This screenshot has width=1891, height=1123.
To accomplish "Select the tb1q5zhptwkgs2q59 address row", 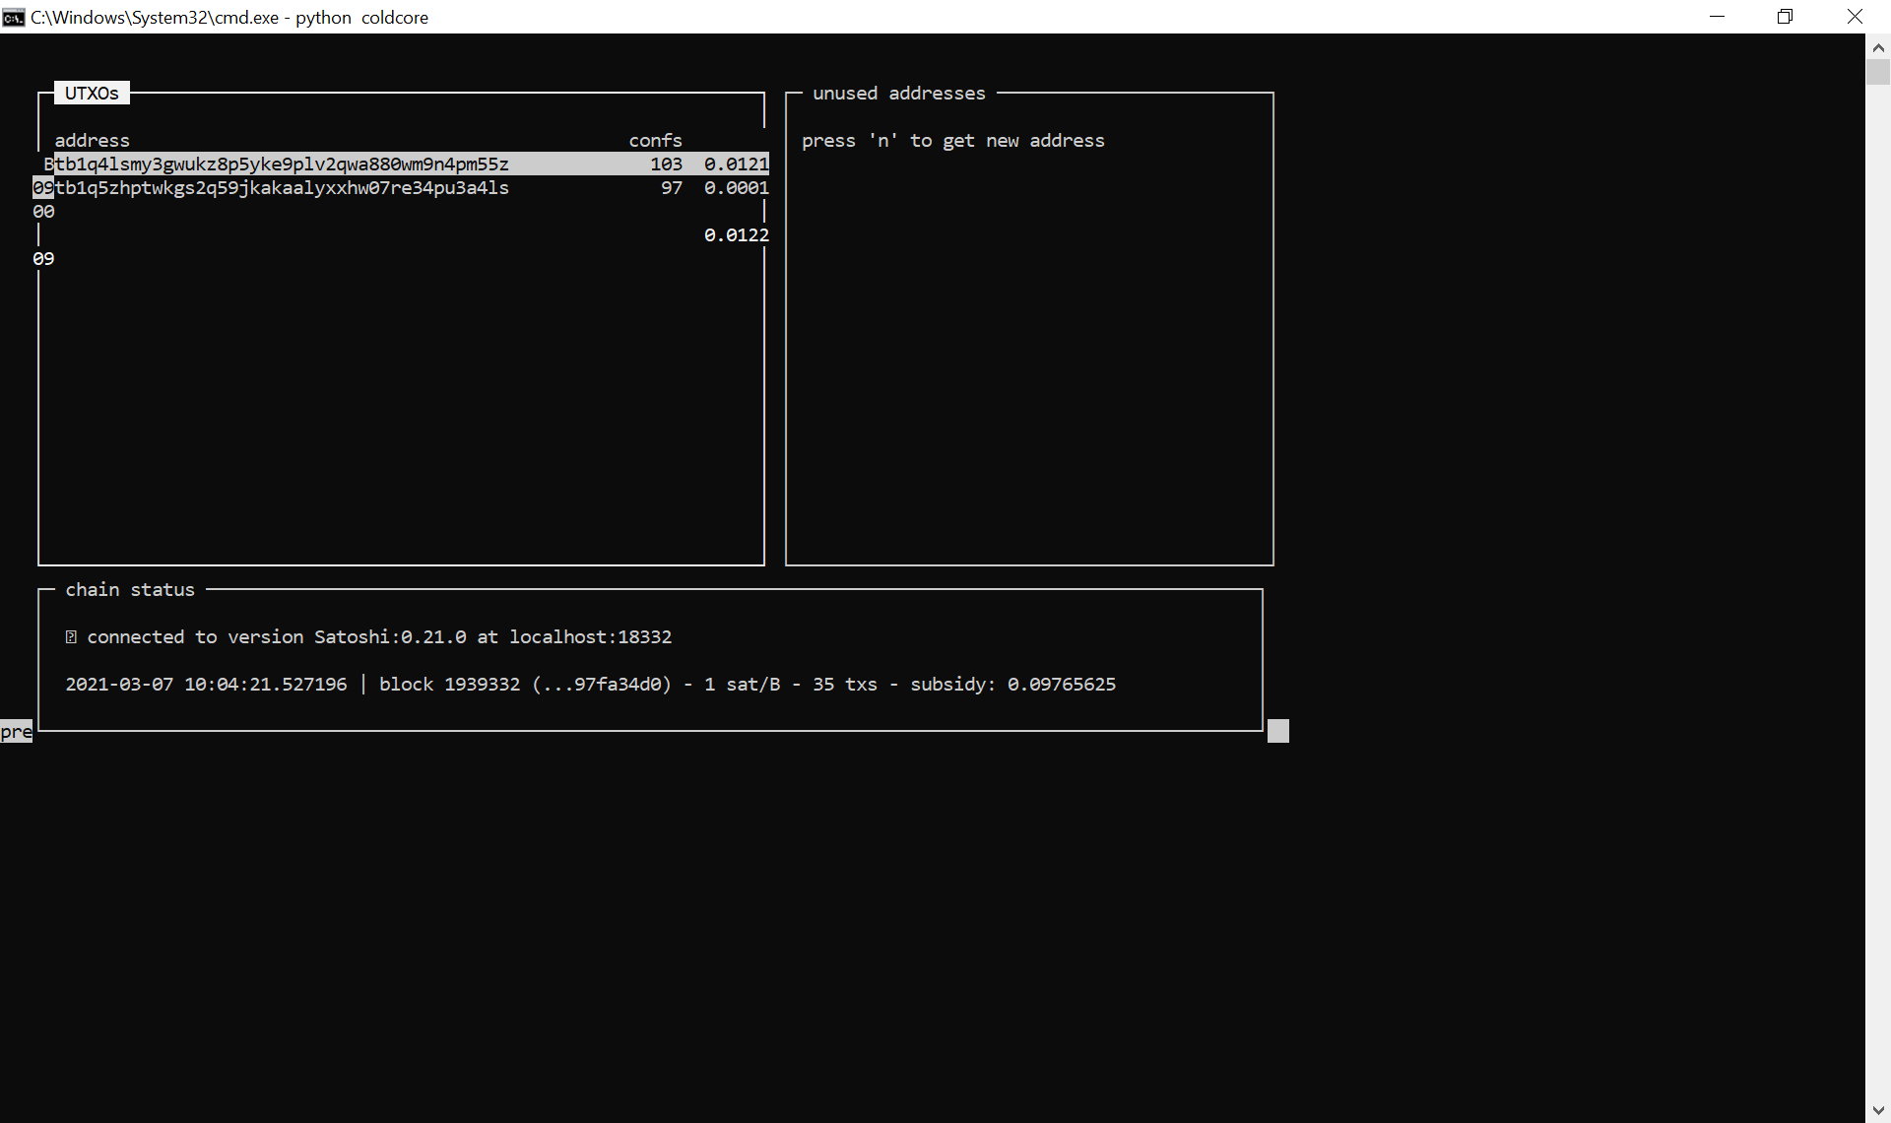I will click(282, 188).
